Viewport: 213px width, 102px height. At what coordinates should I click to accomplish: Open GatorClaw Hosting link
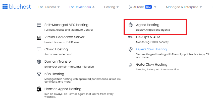(x=152, y=65)
